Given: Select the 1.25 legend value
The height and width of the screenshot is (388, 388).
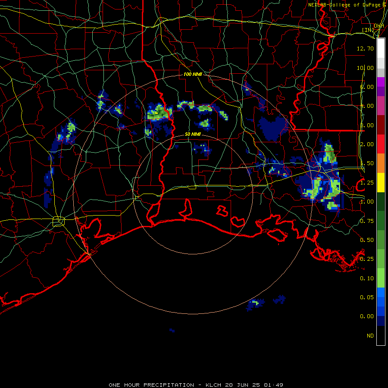Looking at the screenshot, I should point(367,183).
